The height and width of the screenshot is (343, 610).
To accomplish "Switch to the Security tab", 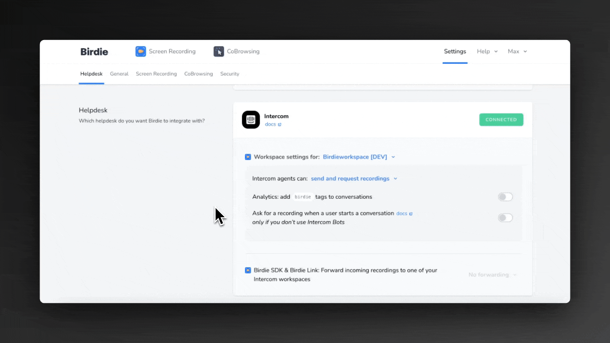I will click(230, 74).
